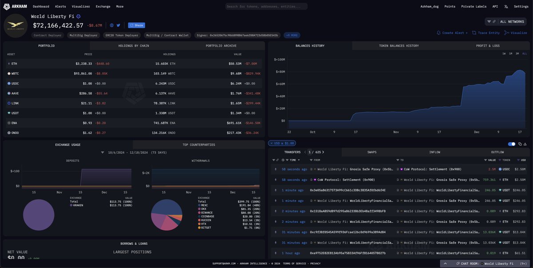Screen dimensions: 533x268
Task: Click the filter icon left of ALL NETWORKS
Action: 489,21
